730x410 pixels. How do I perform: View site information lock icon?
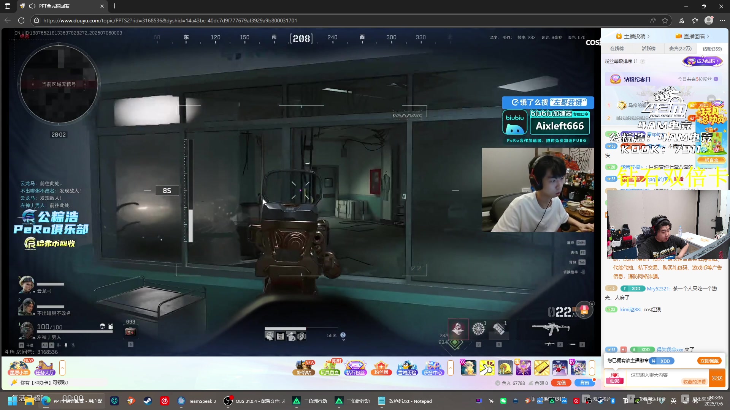36,20
